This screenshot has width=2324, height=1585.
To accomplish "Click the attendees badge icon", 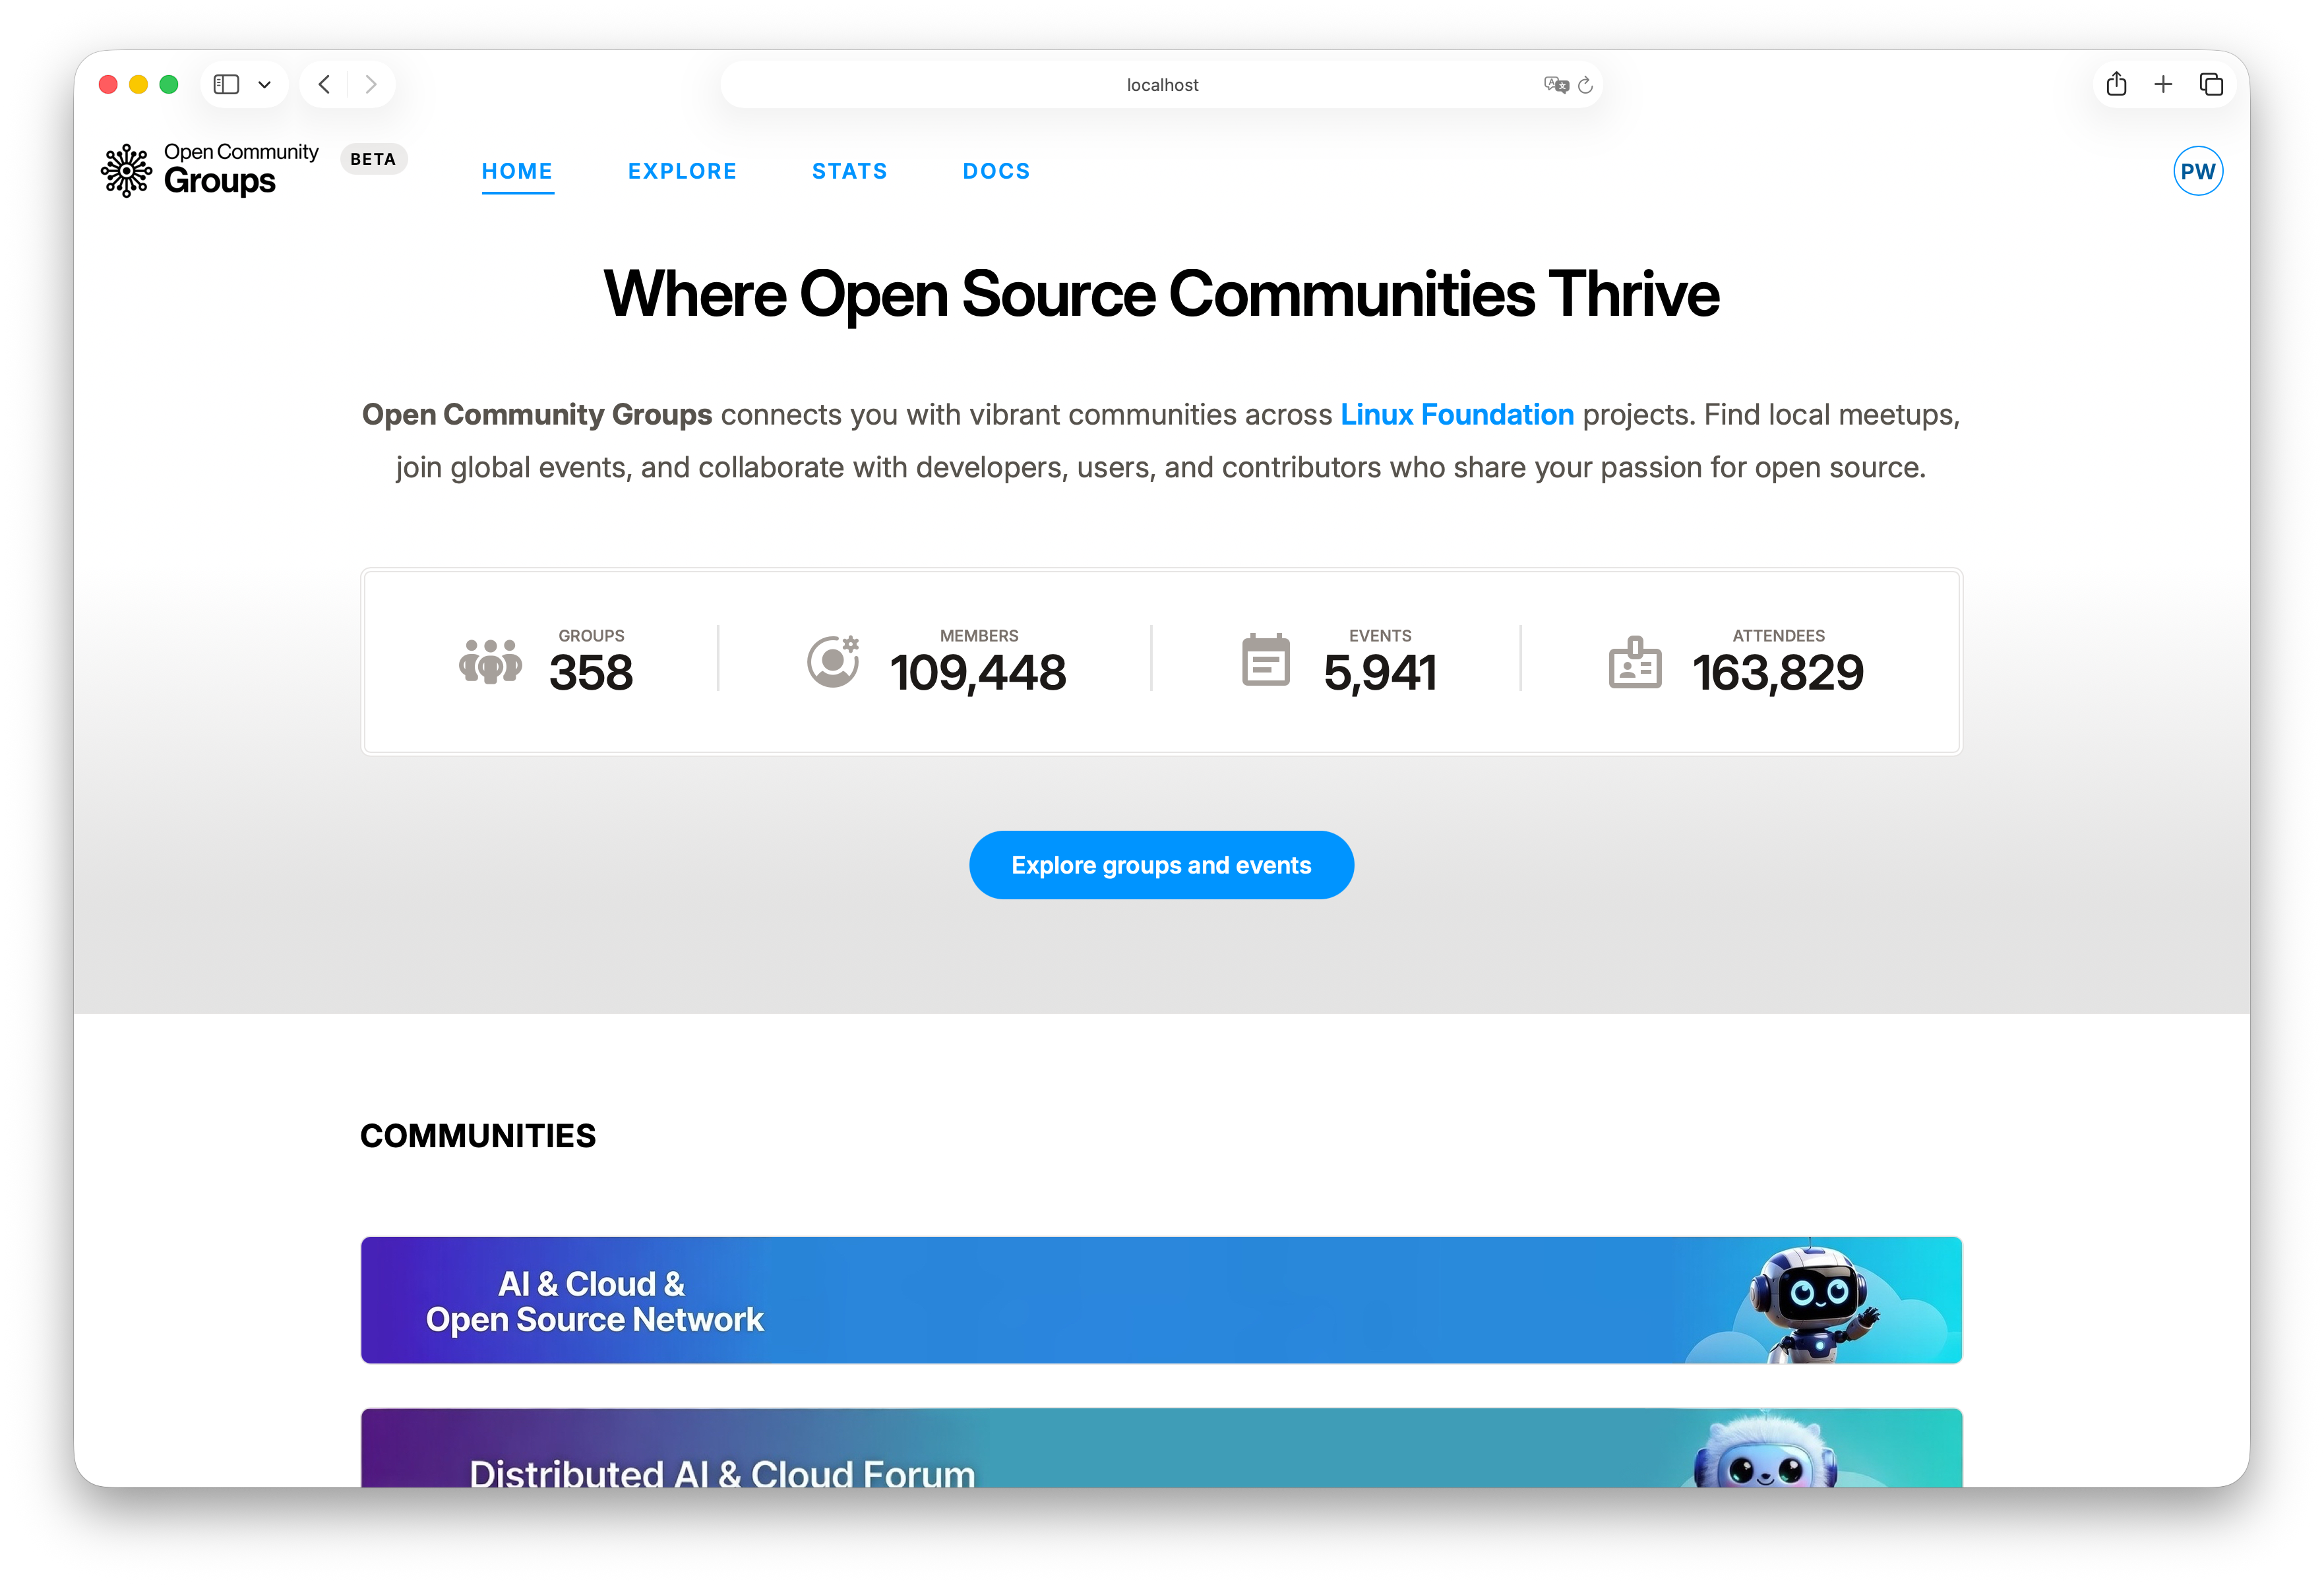I will pyautogui.click(x=1634, y=662).
